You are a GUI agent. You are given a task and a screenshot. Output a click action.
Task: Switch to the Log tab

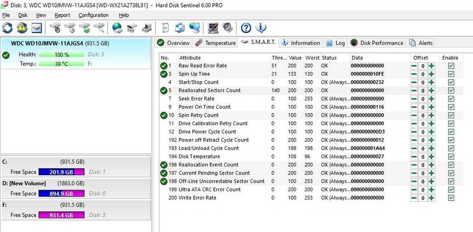pyautogui.click(x=335, y=43)
